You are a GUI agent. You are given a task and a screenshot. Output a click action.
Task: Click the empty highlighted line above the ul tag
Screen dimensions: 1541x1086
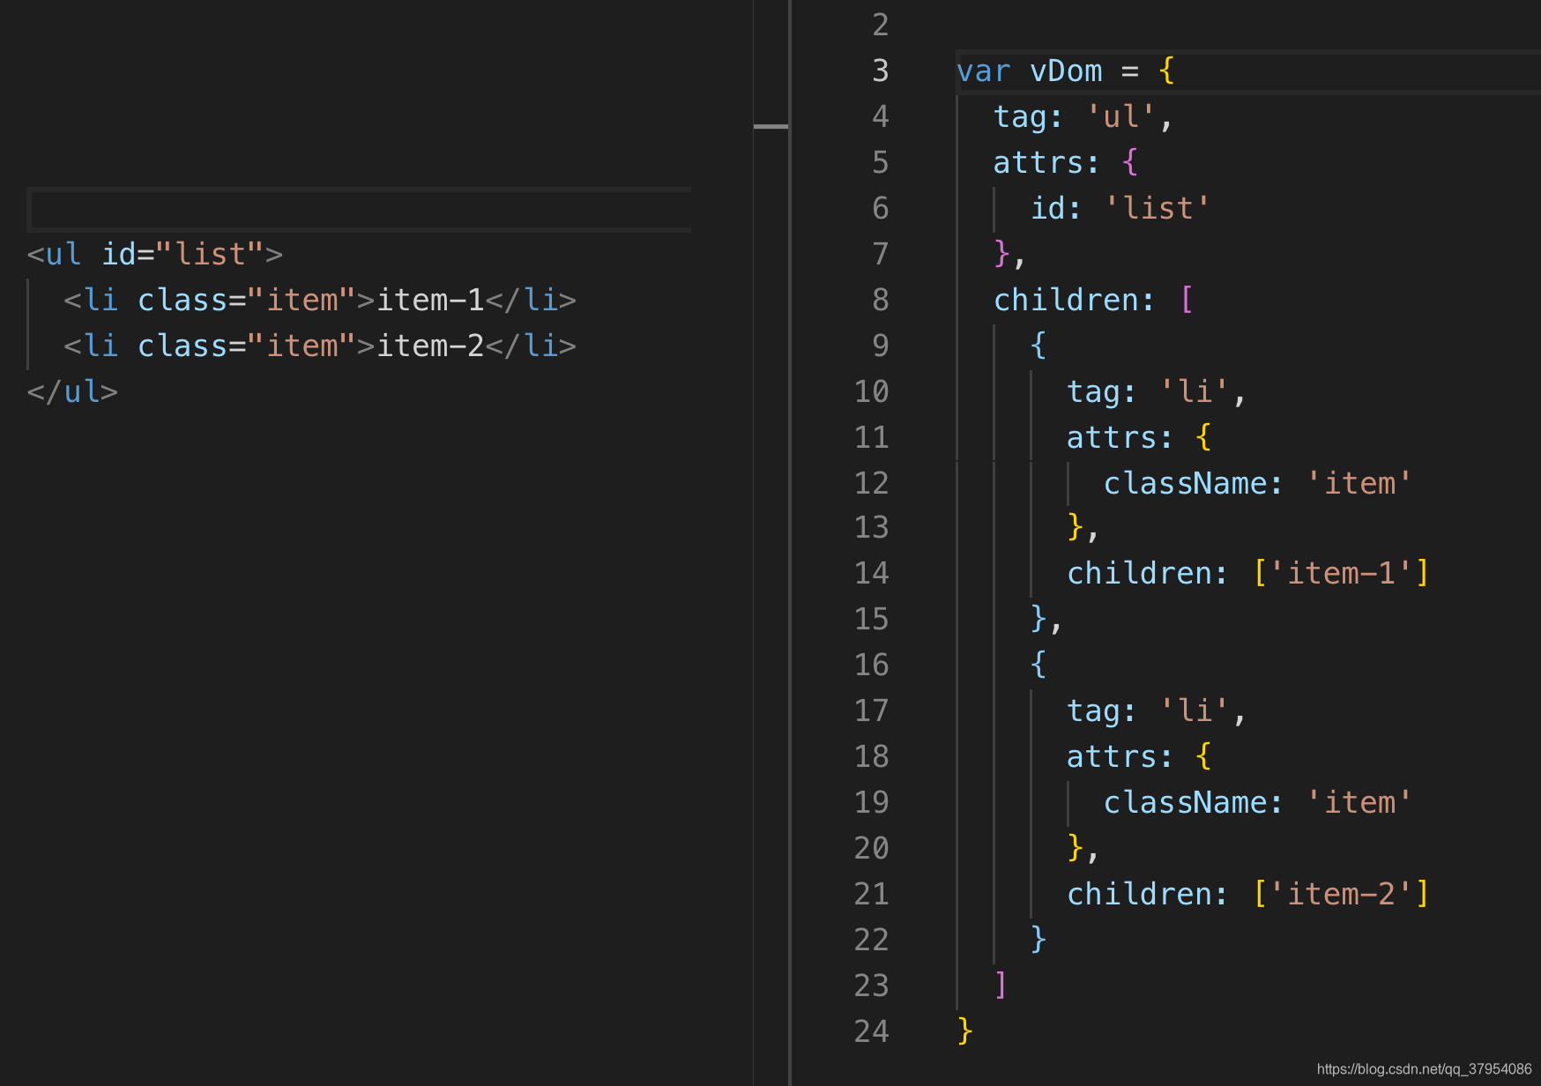click(359, 210)
